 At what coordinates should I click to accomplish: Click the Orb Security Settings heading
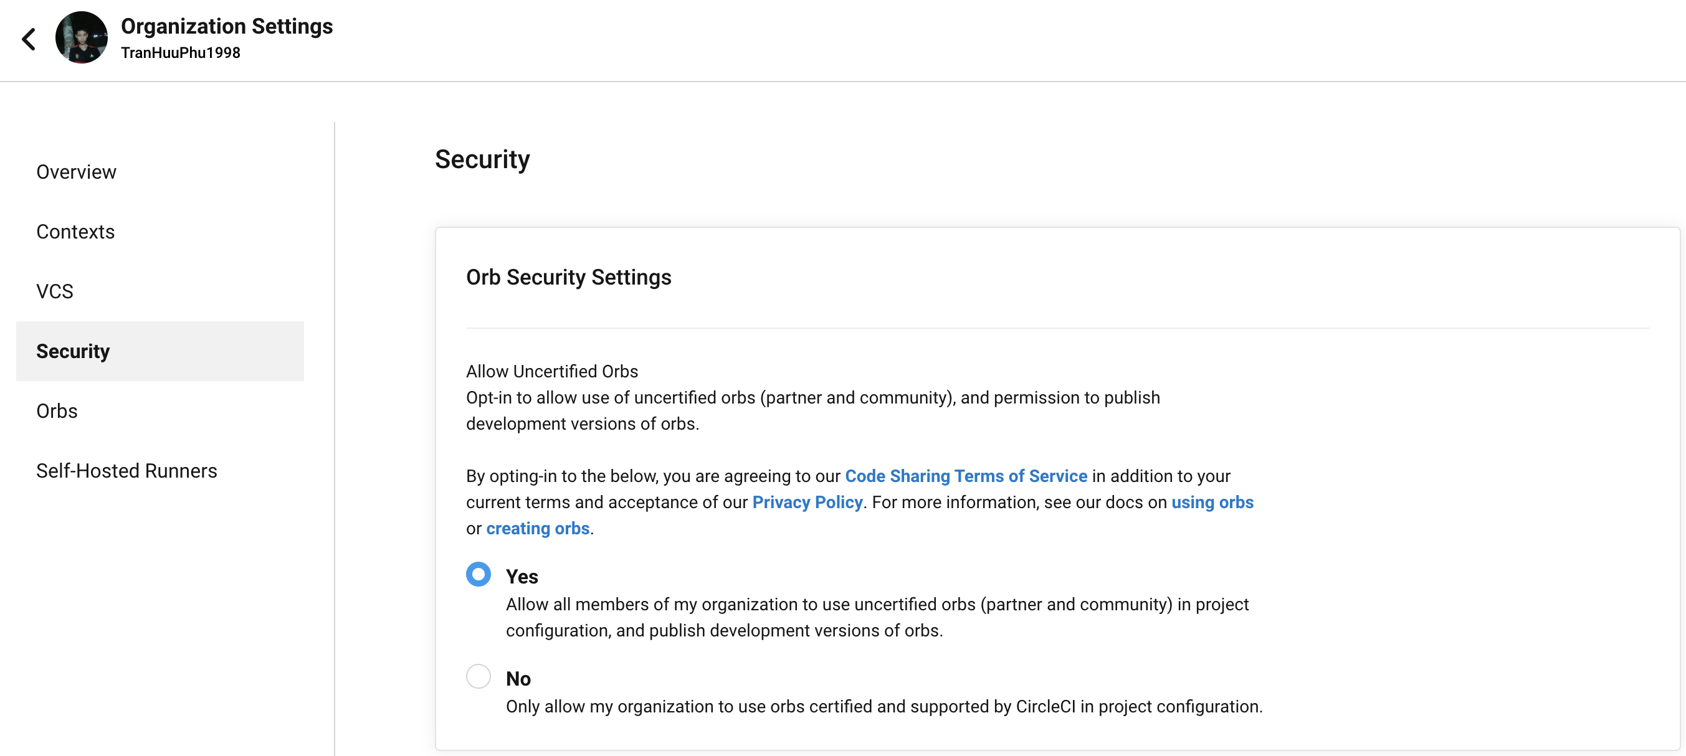(x=568, y=277)
